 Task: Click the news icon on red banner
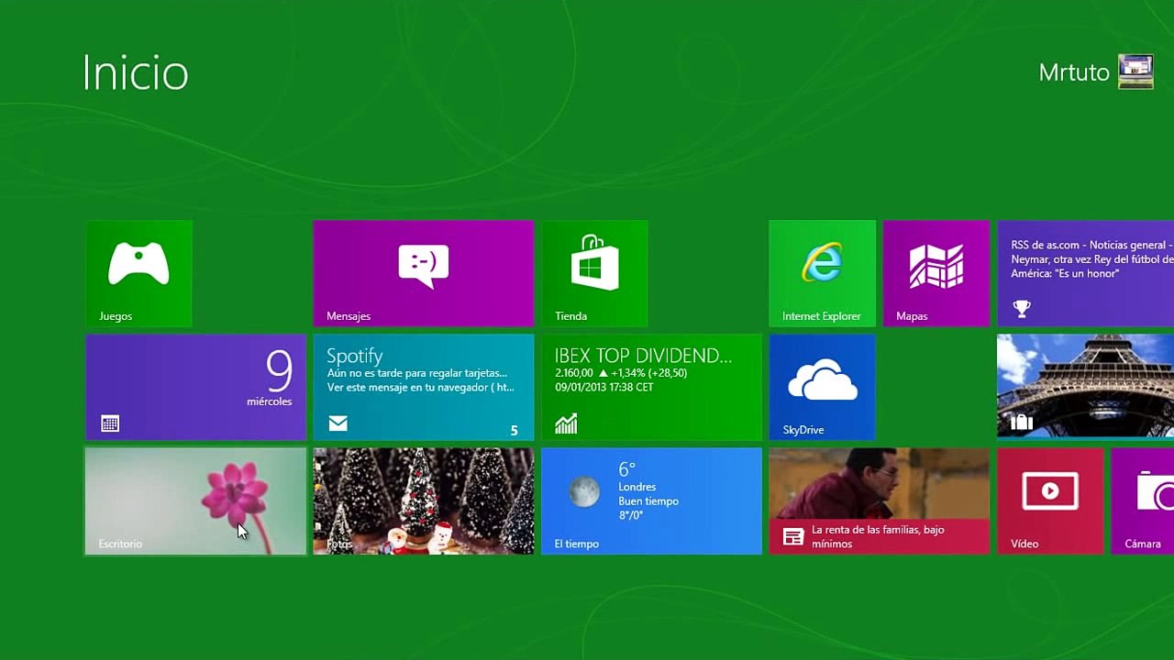coord(793,537)
